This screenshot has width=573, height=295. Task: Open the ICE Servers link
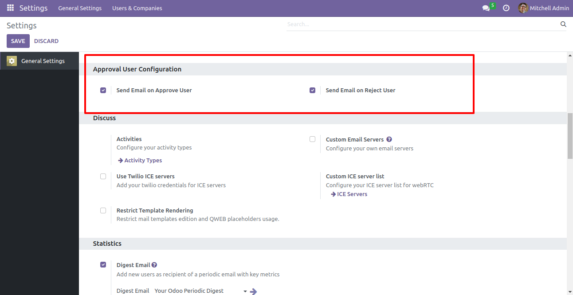coord(349,194)
